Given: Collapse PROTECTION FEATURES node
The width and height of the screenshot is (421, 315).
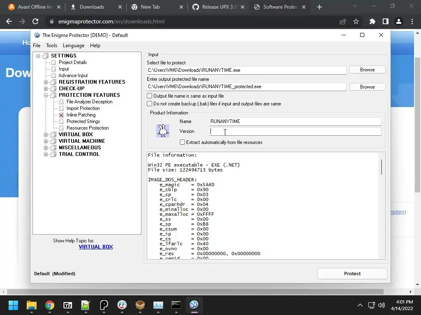Looking at the screenshot, I should pyautogui.click(x=46, y=95).
